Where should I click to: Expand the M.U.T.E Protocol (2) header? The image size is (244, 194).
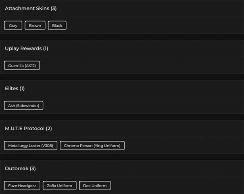(x=28, y=128)
